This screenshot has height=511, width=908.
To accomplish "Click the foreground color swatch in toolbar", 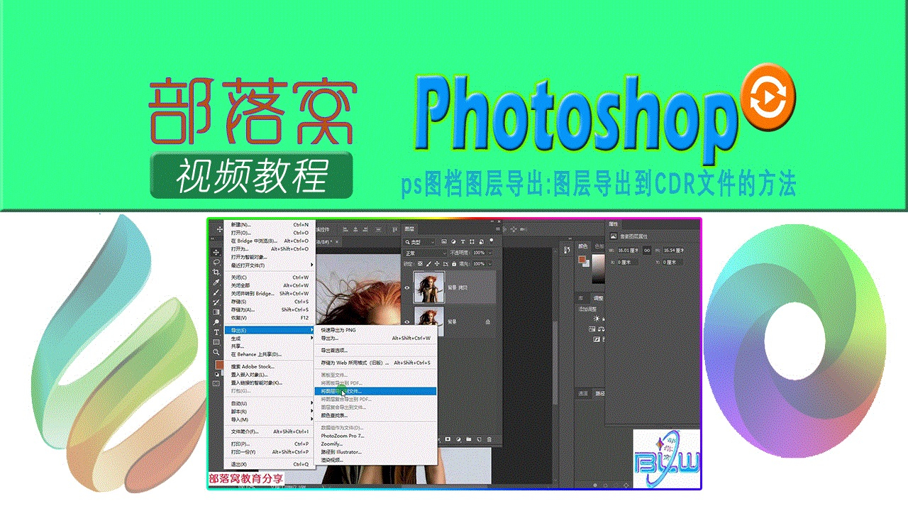I will 220,364.
